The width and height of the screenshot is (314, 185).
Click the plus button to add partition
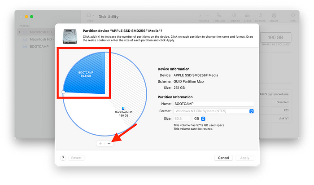[100, 143]
